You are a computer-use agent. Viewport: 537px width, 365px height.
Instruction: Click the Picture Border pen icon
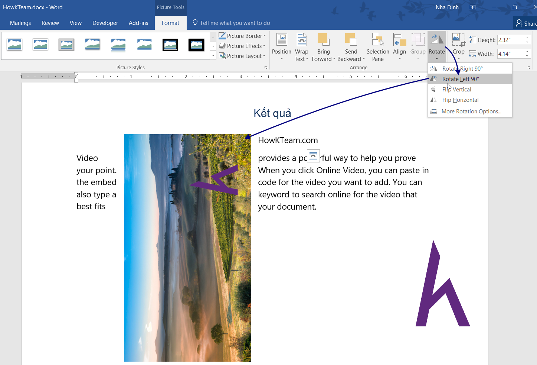click(222, 36)
